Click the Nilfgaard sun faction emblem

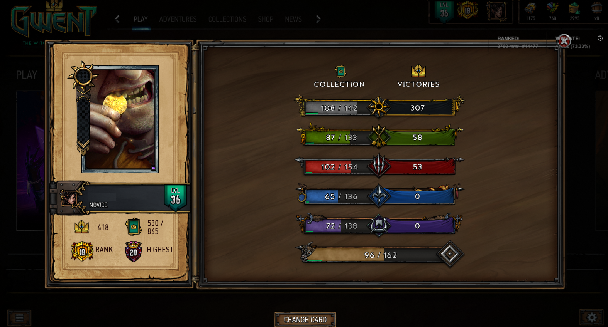(x=379, y=107)
